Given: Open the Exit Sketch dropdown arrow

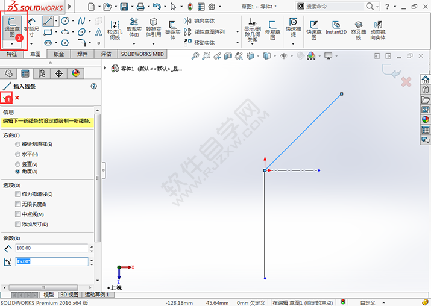Looking at the screenshot, I should (x=12, y=44).
